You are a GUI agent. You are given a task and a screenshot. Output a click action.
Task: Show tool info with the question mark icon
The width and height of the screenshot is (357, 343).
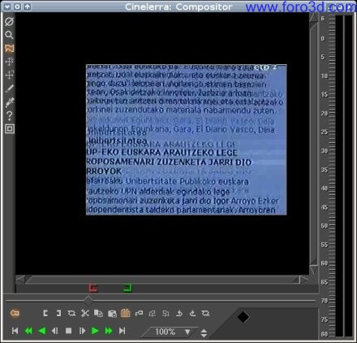pyautogui.click(x=9, y=115)
